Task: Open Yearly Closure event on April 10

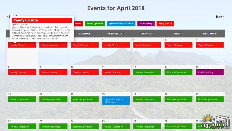Action: pos(85,72)
